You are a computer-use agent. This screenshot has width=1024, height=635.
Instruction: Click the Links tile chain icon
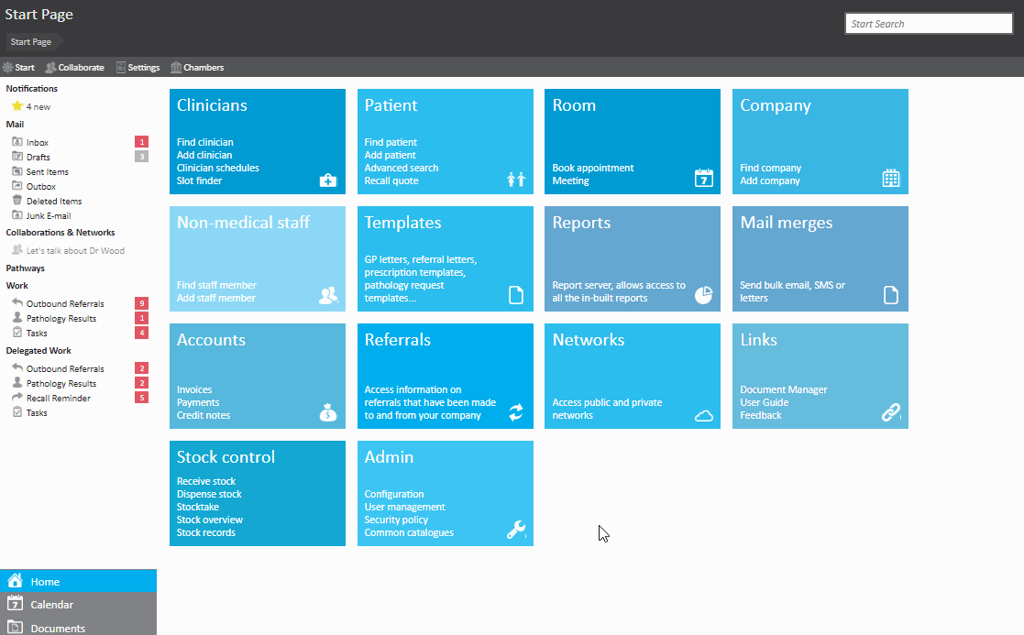click(x=890, y=413)
